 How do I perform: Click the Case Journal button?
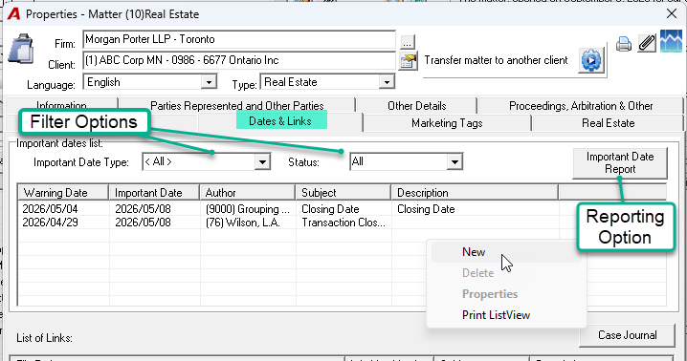tap(627, 335)
